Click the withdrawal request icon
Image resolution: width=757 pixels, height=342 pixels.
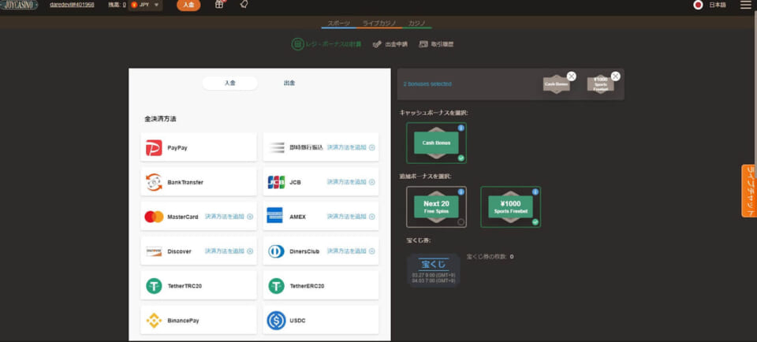(378, 44)
